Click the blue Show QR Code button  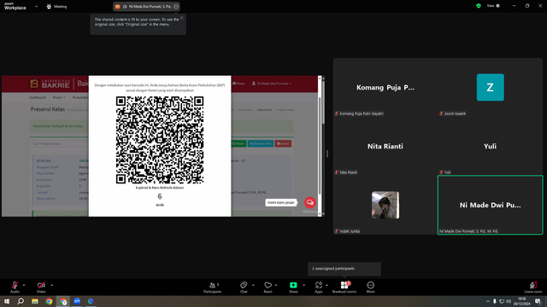point(261,144)
